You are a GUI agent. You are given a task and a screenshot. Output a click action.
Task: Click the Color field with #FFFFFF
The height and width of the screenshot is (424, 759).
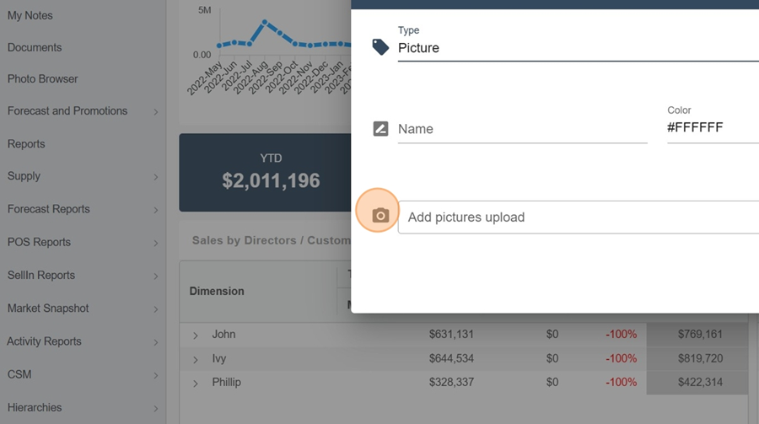pyautogui.click(x=712, y=128)
